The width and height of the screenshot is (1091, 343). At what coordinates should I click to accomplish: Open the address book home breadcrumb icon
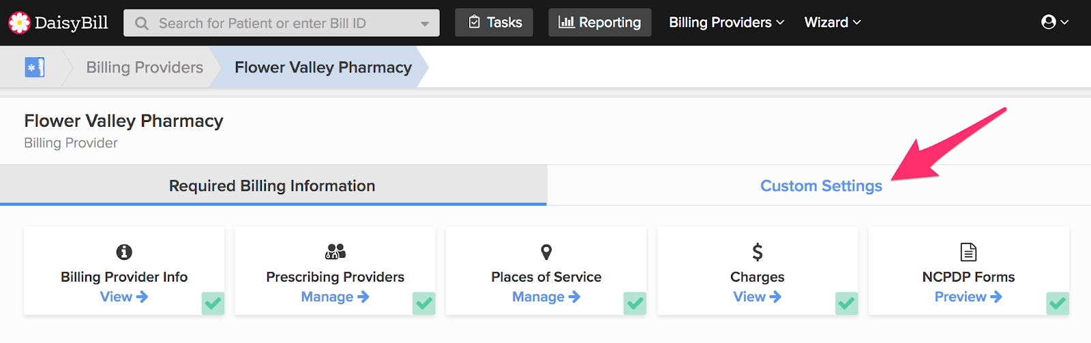pyautogui.click(x=35, y=67)
